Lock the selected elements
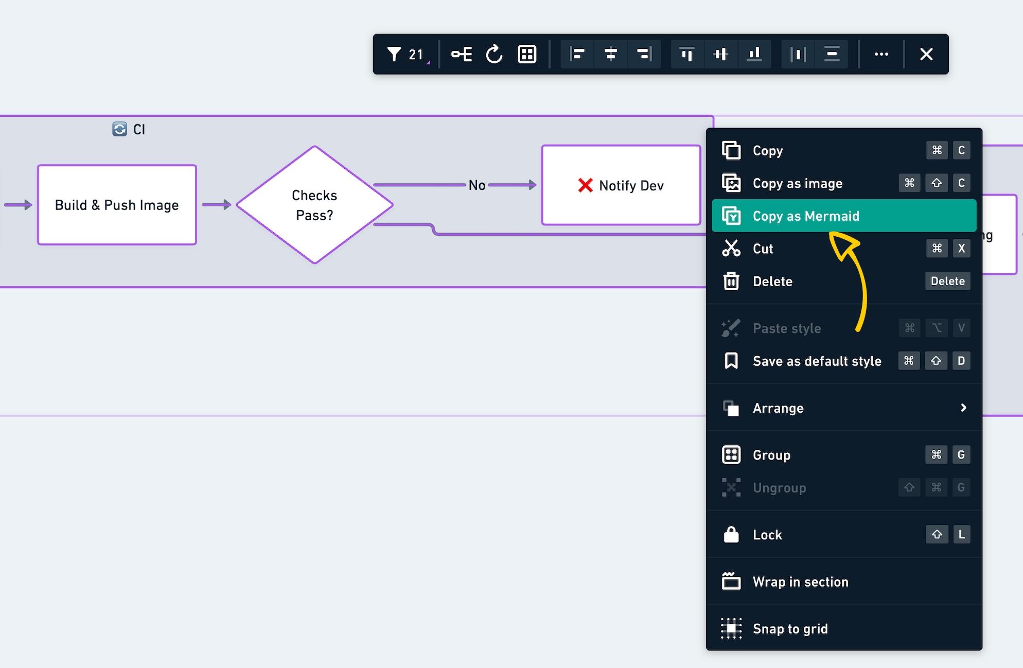The width and height of the screenshot is (1023, 668). click(x=767, y=535)
